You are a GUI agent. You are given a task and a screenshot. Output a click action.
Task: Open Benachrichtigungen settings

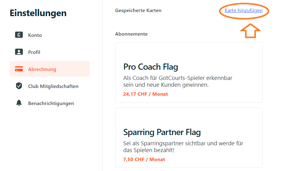pyautogui.click(x=50, y=103)
